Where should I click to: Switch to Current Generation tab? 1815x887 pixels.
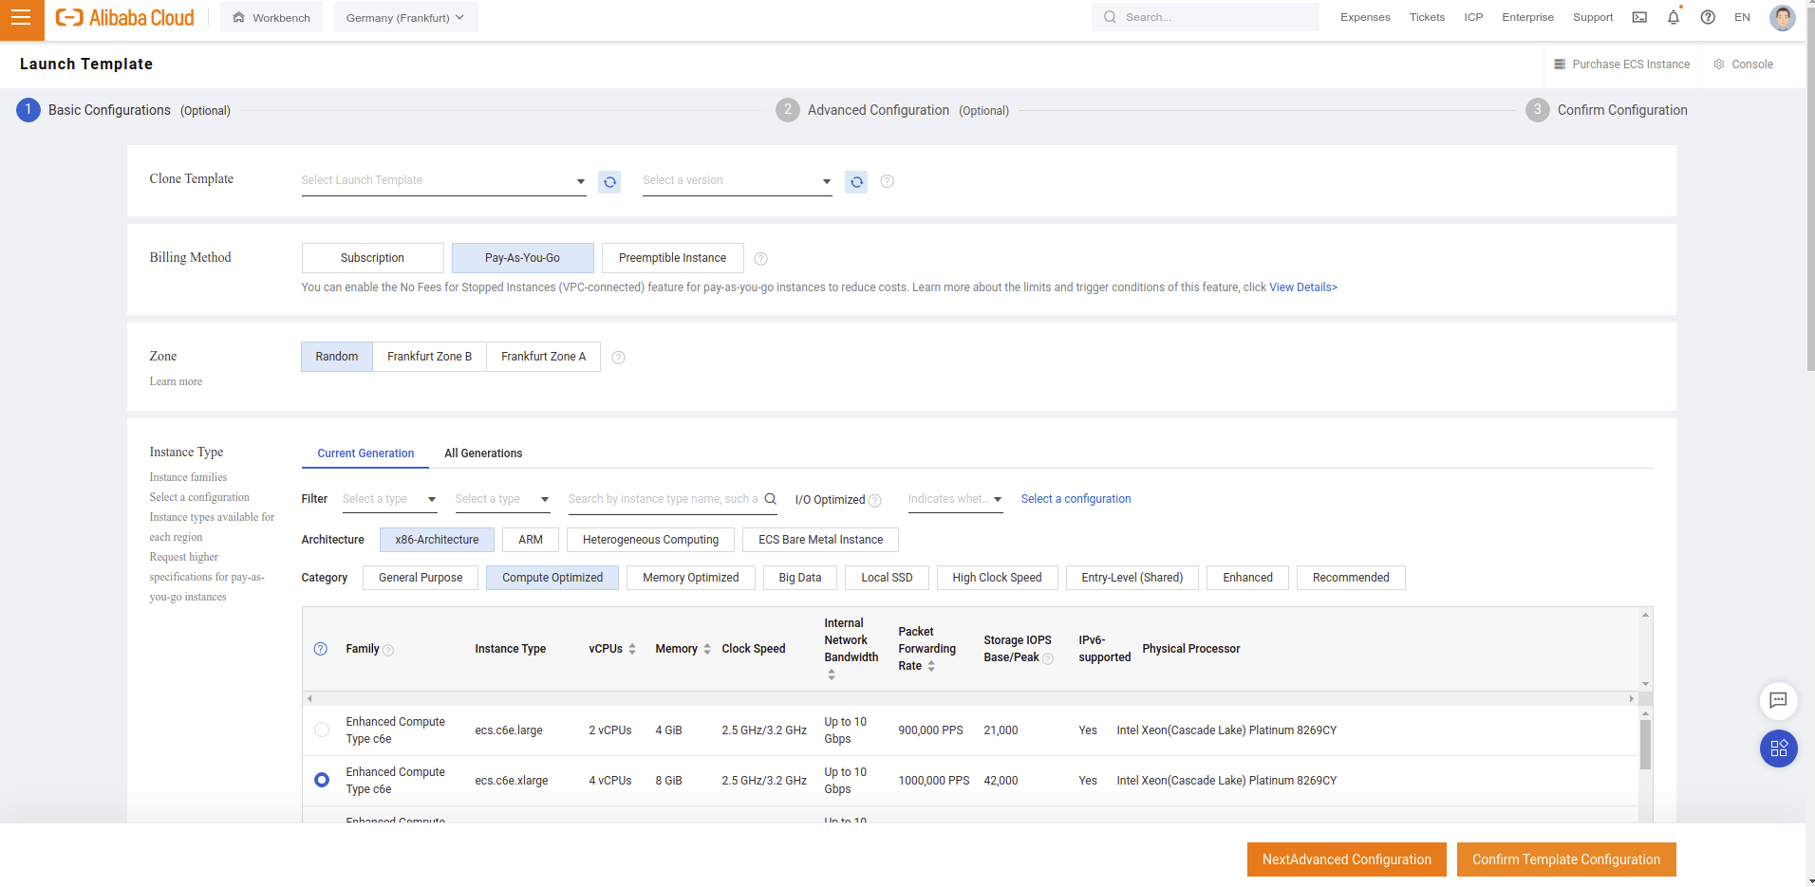365,453
